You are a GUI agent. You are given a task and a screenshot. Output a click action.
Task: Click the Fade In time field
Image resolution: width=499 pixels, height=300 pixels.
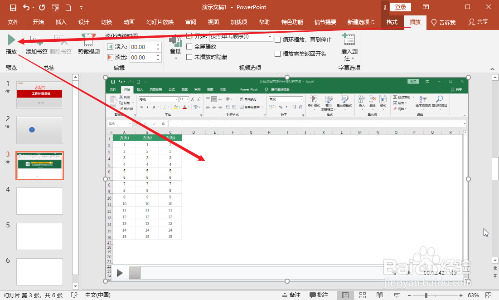(142, 47)
